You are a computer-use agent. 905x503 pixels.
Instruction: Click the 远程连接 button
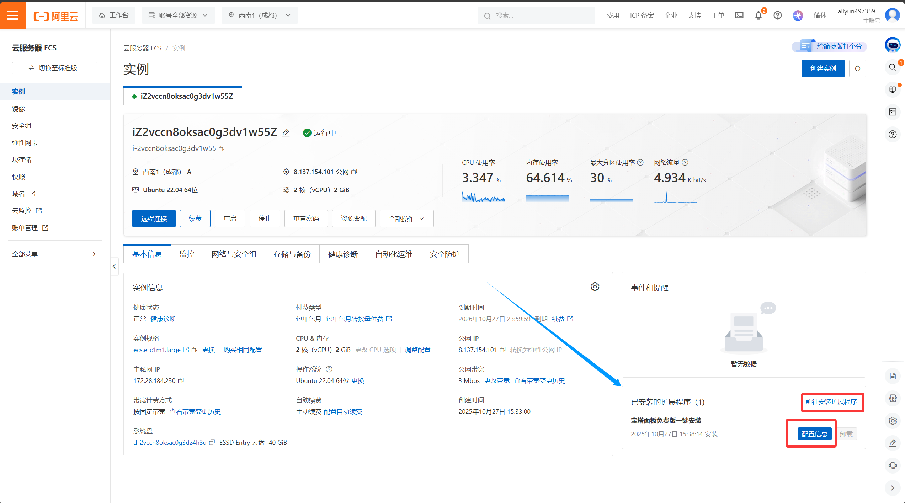[x=154, y=218]
